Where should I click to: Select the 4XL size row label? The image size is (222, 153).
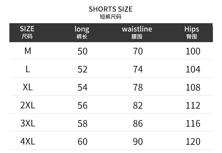pos(28,141)
